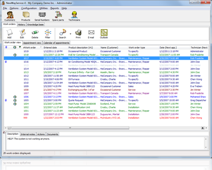
Task: Sort by Date (Next app.) header
Action: pos(174,47)
